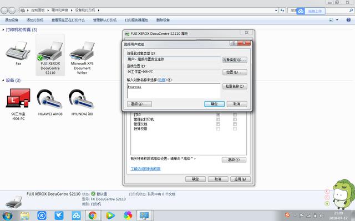Screen dimensions: 355x221
Task: Click the Baidu cloud upload icon
Action: 301,11
